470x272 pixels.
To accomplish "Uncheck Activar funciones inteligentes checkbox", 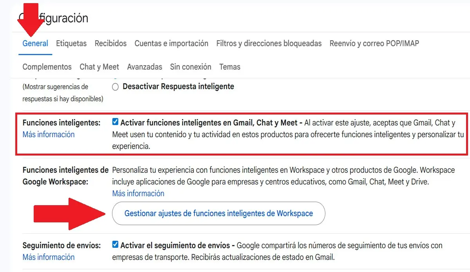I will [115, 122].
